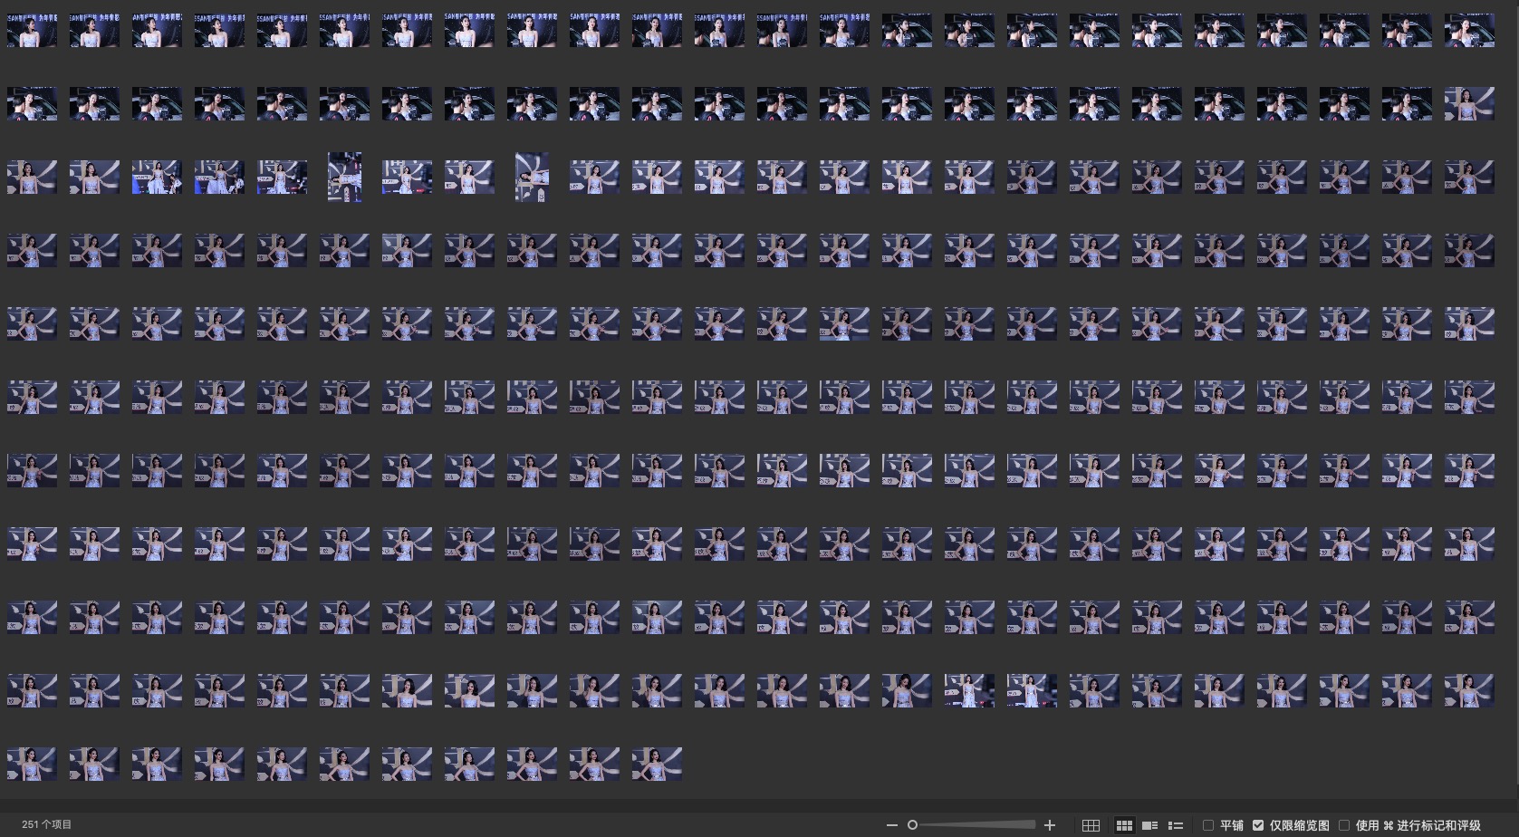The image size is (1519, 837).
Task: Uncheck the 仅限缩览图 checkbox
Action: (1258, 825)
